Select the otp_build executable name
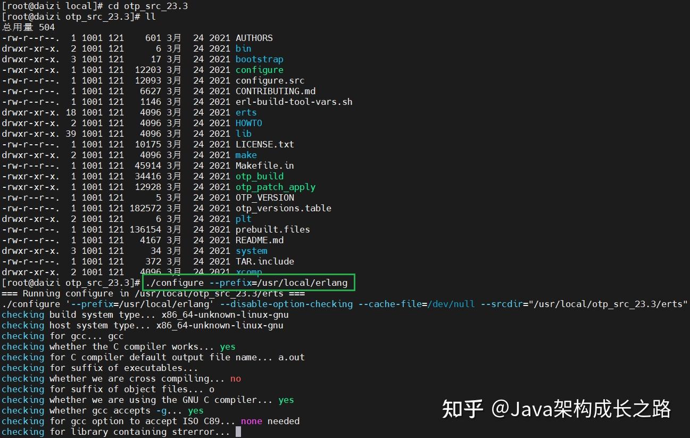The height and width of the screenshot is (438, 690). click(x=260, y=177)
